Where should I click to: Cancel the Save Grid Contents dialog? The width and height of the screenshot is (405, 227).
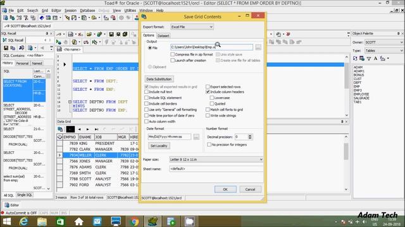(250, 189)
